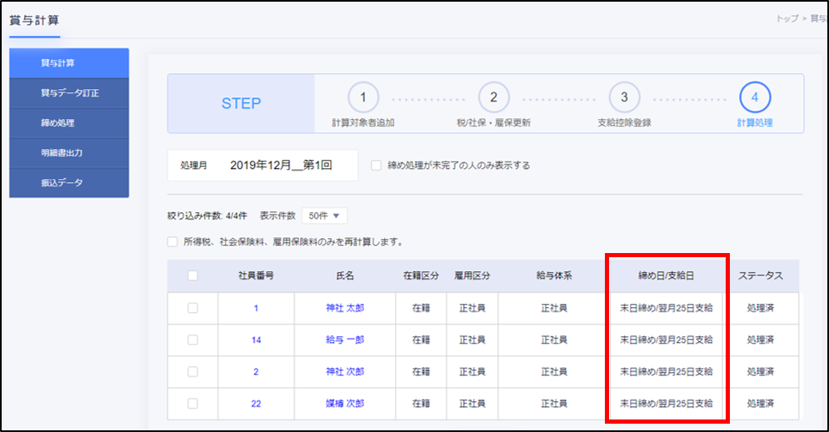The width and height of the screenshot is (829, 432).
Task: Open employee link 給与 一郎
Action: click(345, 340)
